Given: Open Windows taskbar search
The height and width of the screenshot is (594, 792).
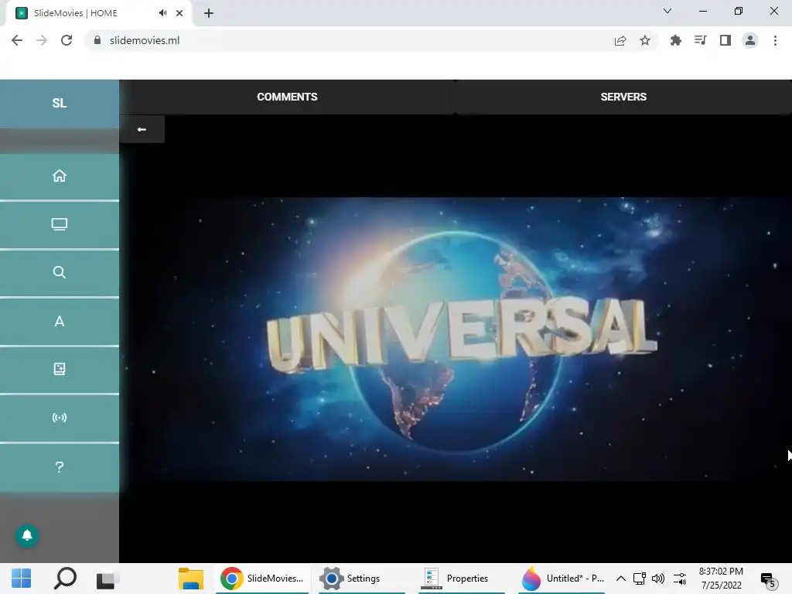Looking at the screenshot, I should point(65,579).
